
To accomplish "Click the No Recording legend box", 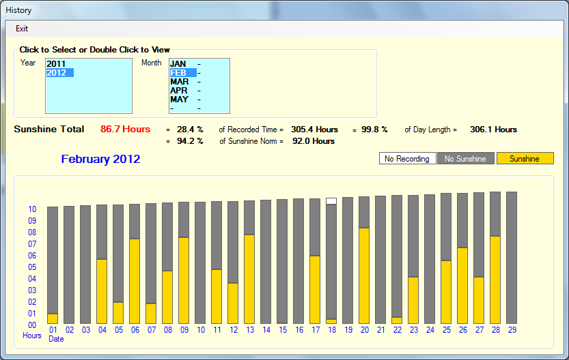I will [x=407, y=159].
